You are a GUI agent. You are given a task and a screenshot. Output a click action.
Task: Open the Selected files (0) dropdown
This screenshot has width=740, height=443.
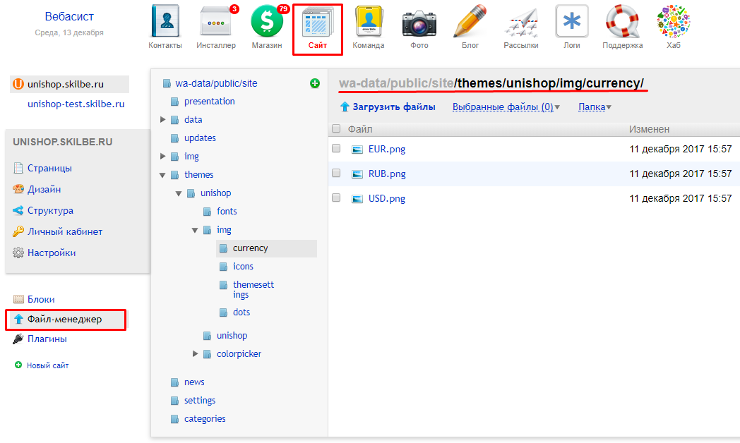click(506, 107)
